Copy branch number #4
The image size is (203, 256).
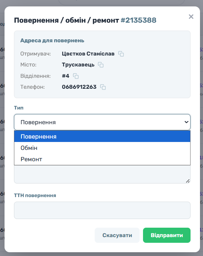coord(76,76)
